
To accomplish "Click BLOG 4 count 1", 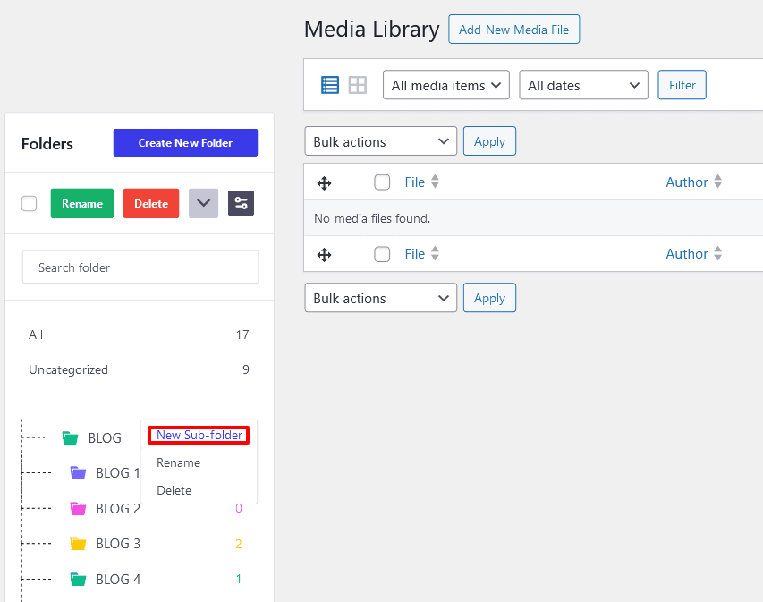I will click(x=239, y=579).
